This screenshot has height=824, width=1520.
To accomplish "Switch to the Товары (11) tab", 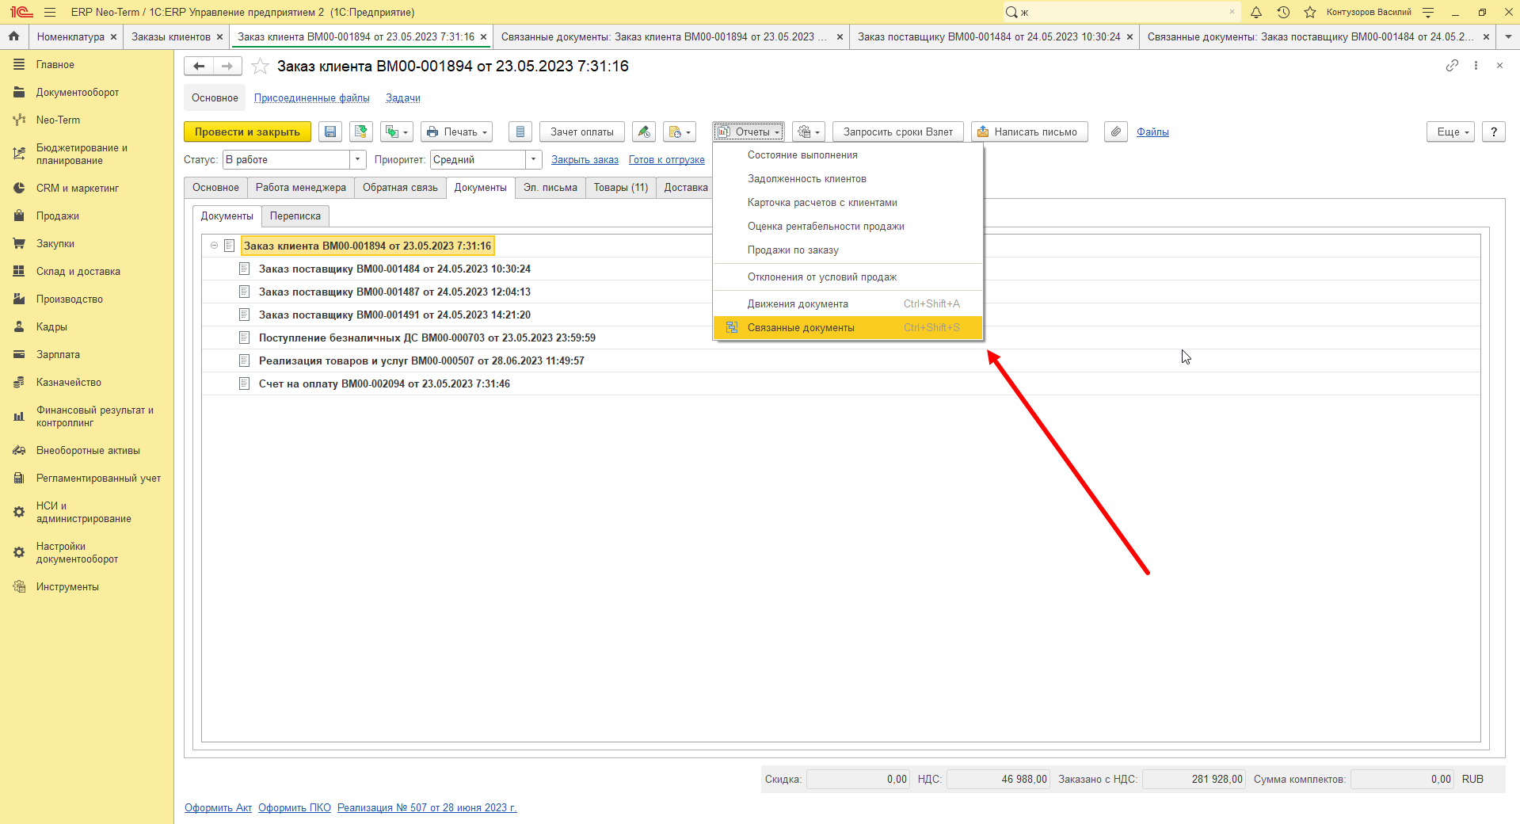I will click(x=621, y=188).
